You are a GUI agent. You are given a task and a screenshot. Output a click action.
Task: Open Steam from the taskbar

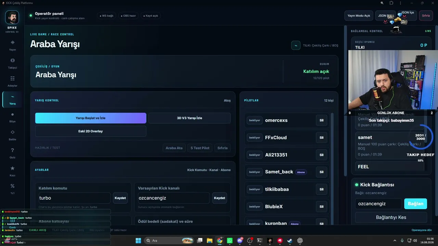290,241
